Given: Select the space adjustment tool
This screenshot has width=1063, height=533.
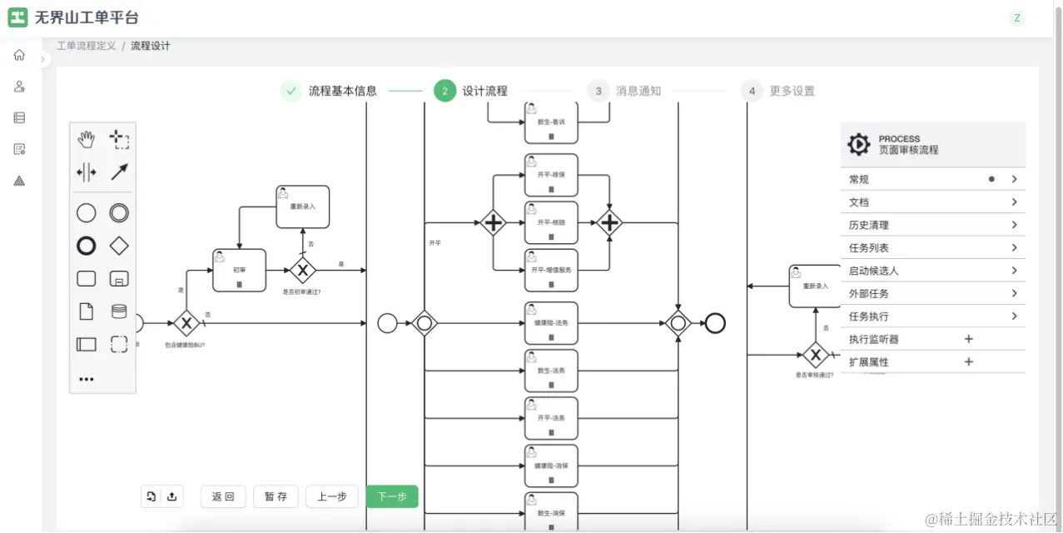Looking at the screenshot, I should coord(86,172).
